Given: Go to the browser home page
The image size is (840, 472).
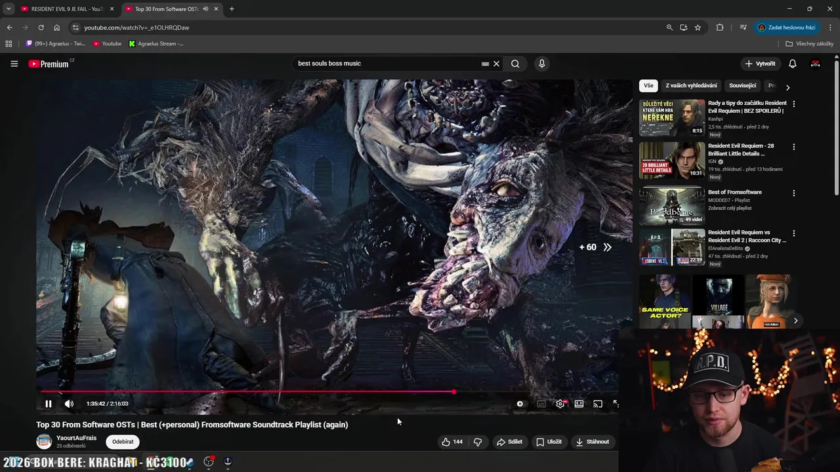Looking at the screenshot, I should pyautogui.click(x=56, y=28).
